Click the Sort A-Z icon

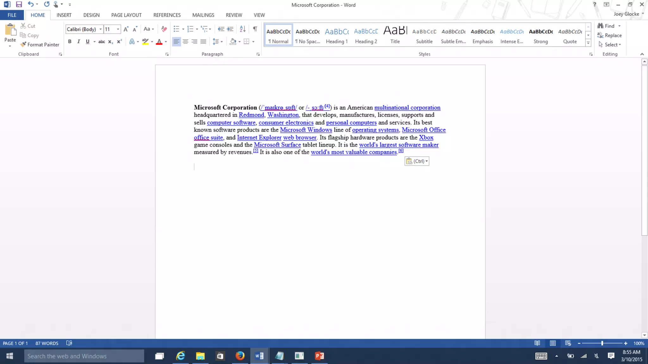tap(243, 29)
